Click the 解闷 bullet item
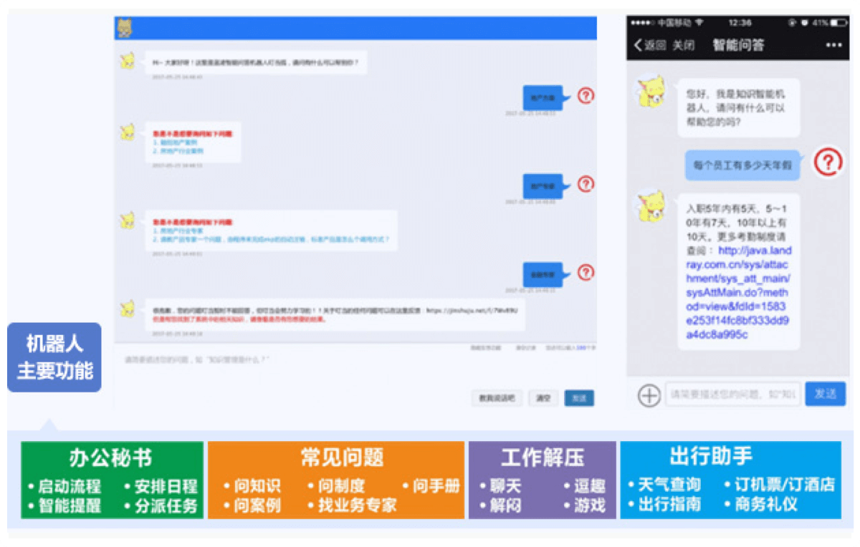The width and height of the screenshot is (860, 547). coord(500,505)
